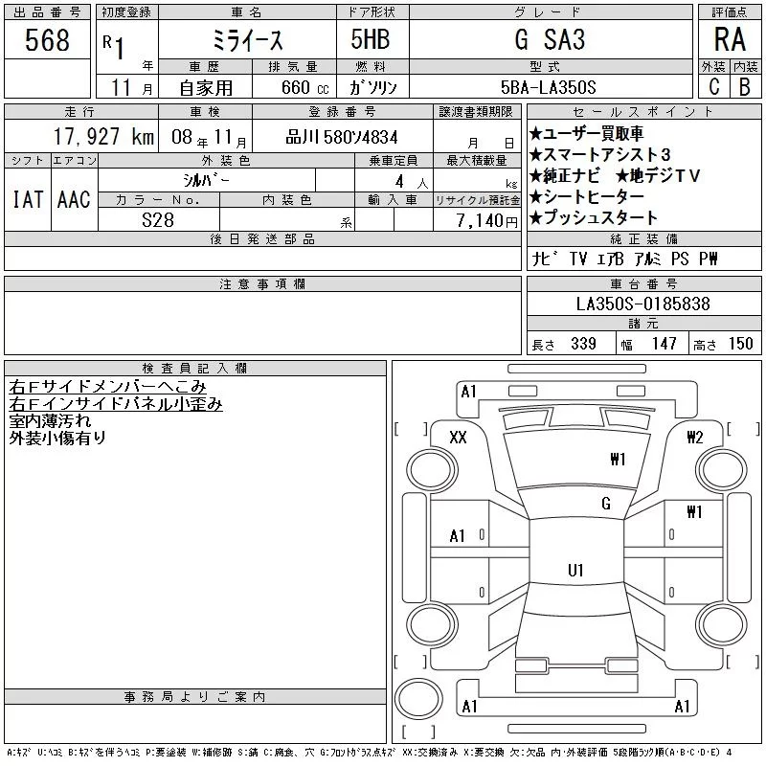The width and height of the screenshot is (766, 766).
Task: Select the mileage 17,927 km
Action: click(x=103, y=137)
